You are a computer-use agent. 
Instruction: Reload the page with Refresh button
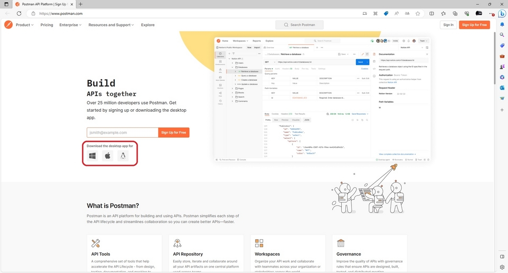(19, 14)
